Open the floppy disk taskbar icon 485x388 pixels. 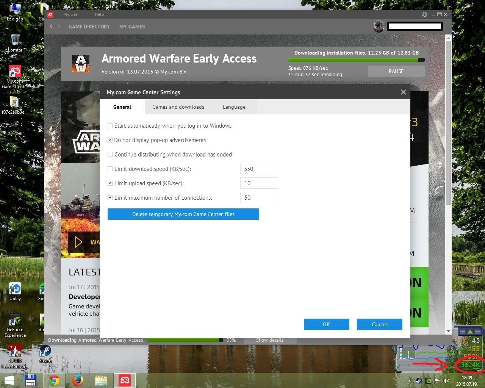click(30, 380)
